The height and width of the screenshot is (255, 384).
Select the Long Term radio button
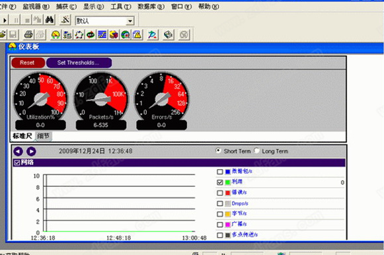(256, 151)
